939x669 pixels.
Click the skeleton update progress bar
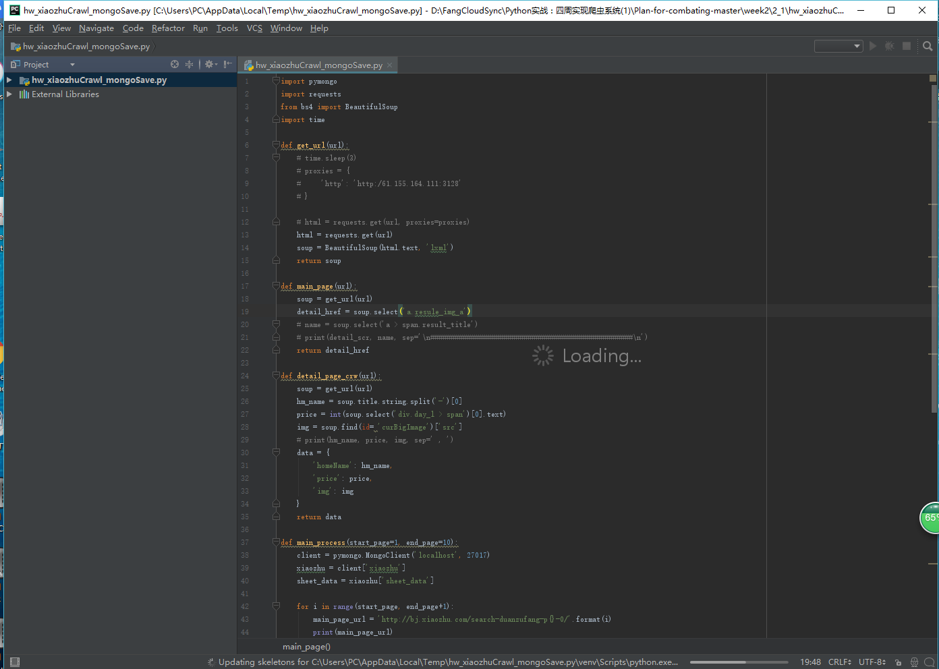739,662
